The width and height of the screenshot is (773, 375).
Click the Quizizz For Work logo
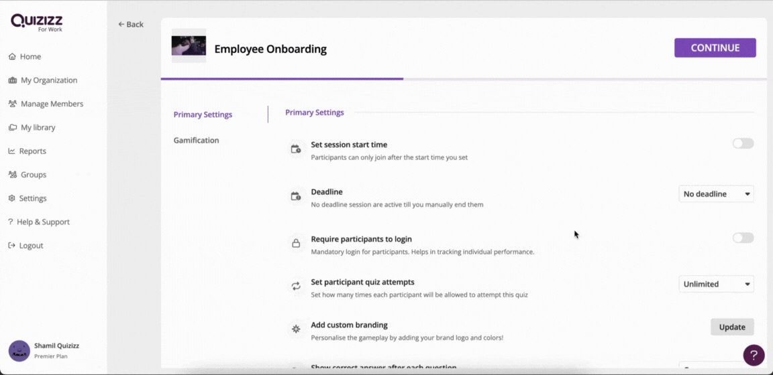tap(37, 22)
